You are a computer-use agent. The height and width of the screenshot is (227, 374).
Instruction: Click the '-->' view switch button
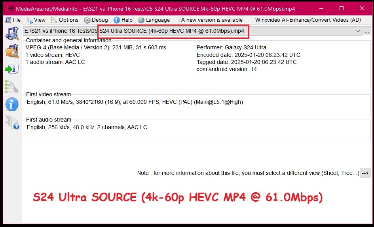click(x=365, y=173)
